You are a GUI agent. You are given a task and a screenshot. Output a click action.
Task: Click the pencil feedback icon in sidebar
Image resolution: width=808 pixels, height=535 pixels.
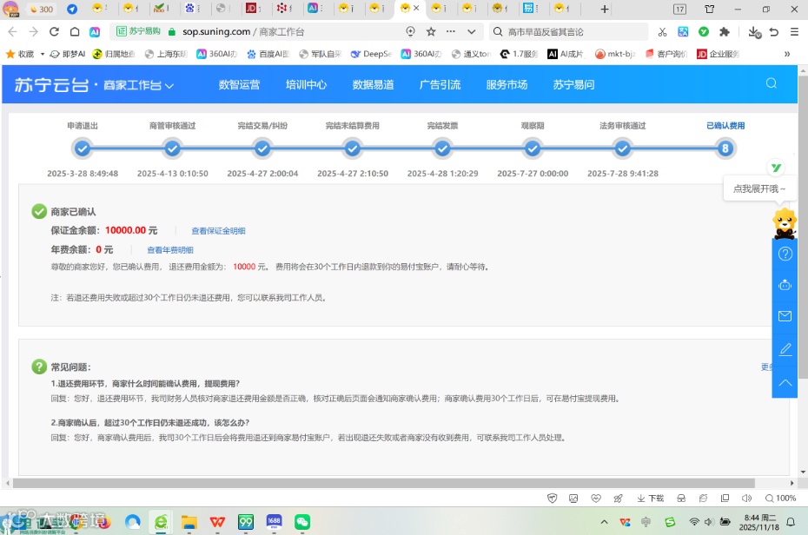785,349
